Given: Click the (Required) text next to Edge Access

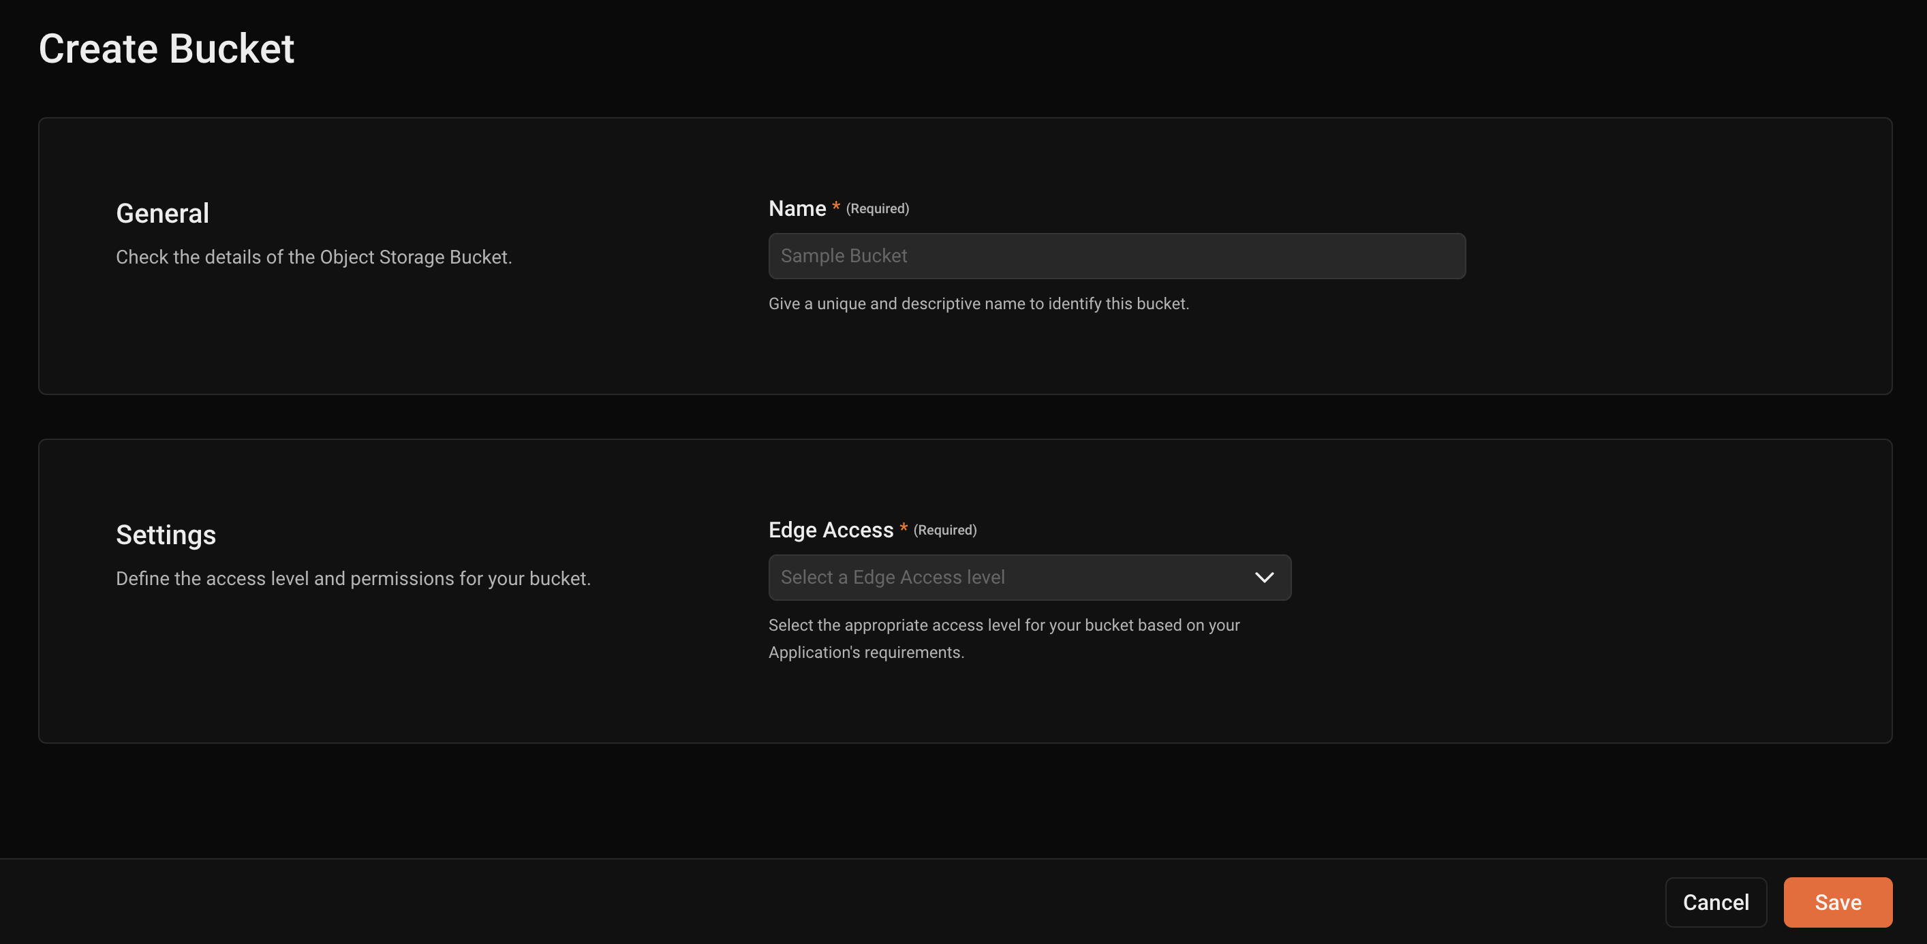Looking at the screenshot, I should [x=945, y=531].
